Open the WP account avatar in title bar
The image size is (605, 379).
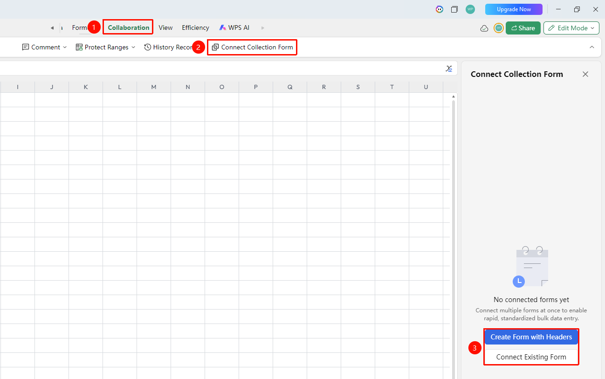(x=470, y=9)
